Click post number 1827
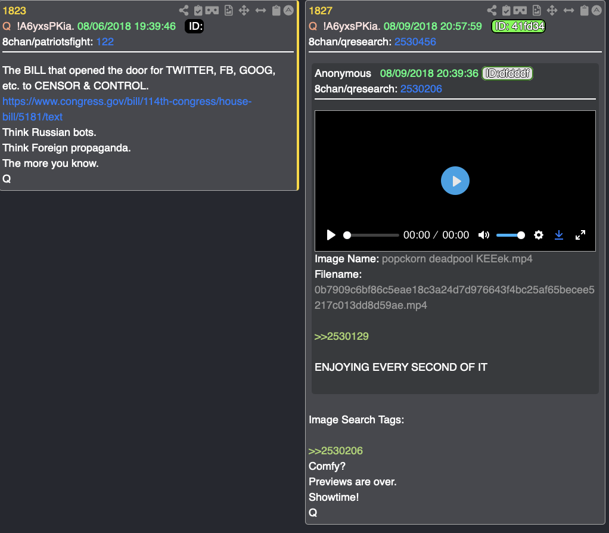The image size is (609, 533). [321, 11]
